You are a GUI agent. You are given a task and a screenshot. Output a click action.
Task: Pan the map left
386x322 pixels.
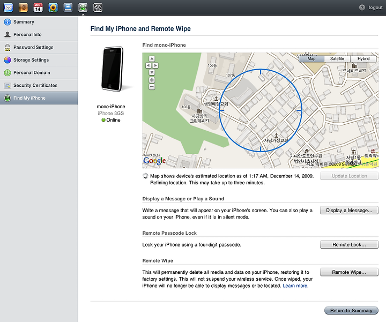149,65
